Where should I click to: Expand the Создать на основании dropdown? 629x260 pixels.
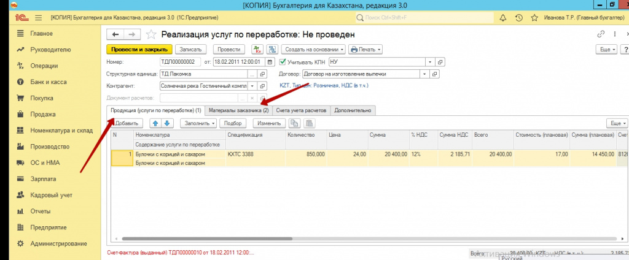point(314,50)
